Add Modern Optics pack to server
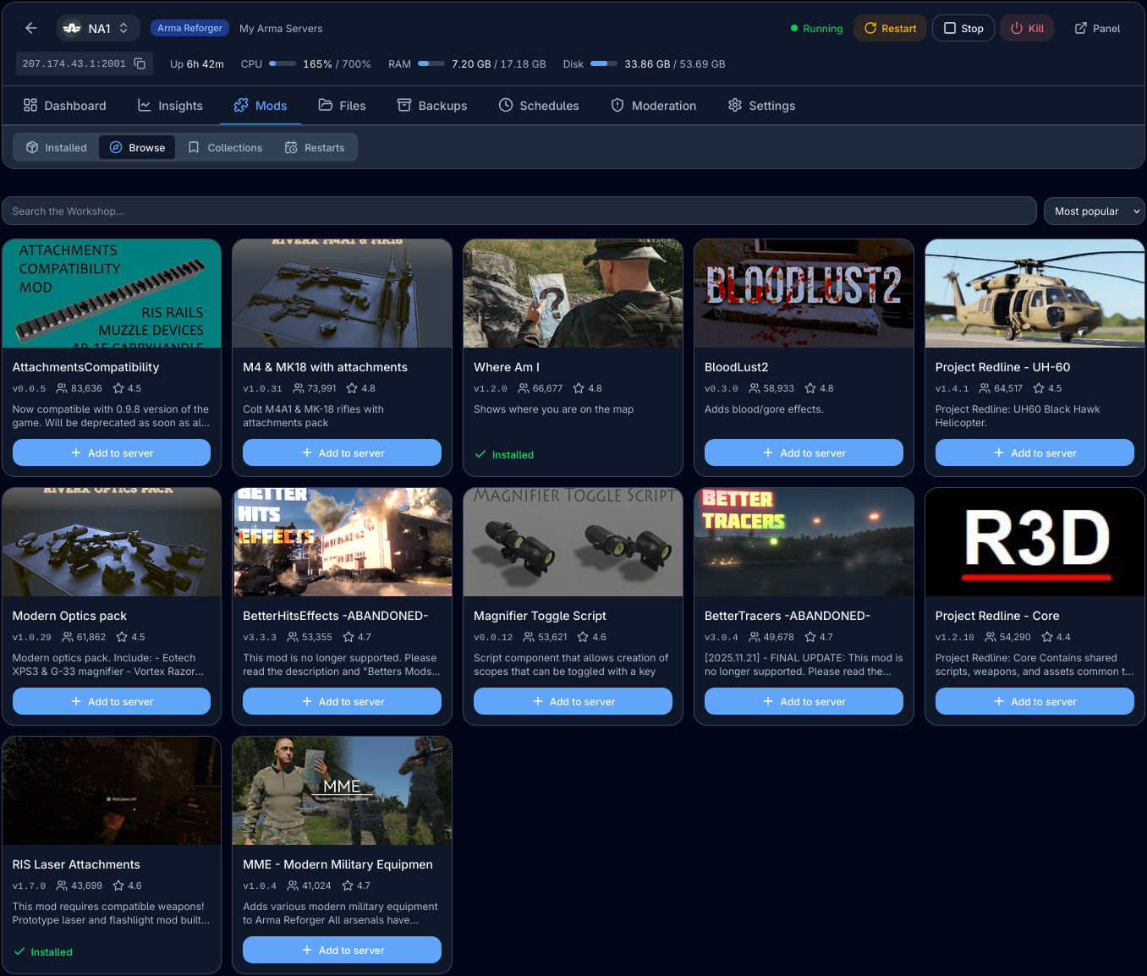 [112, 701]
